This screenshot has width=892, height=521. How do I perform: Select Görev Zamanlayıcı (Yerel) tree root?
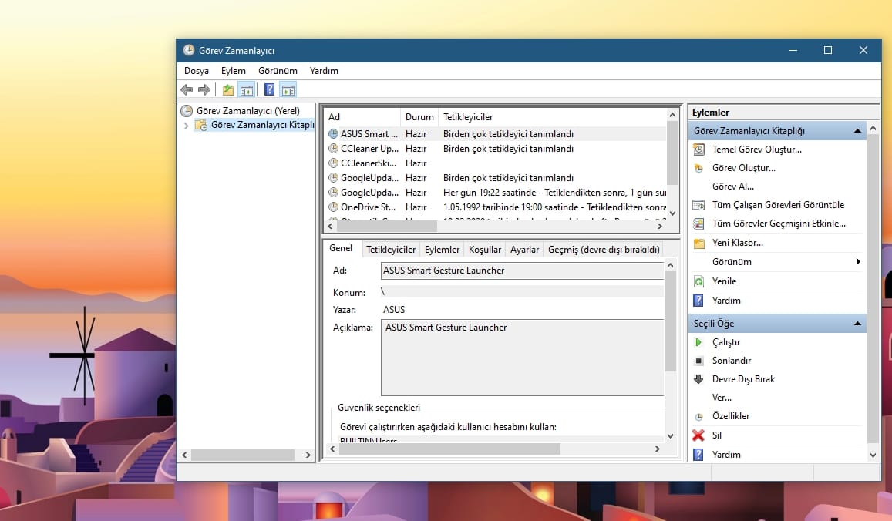coord(248,111)
